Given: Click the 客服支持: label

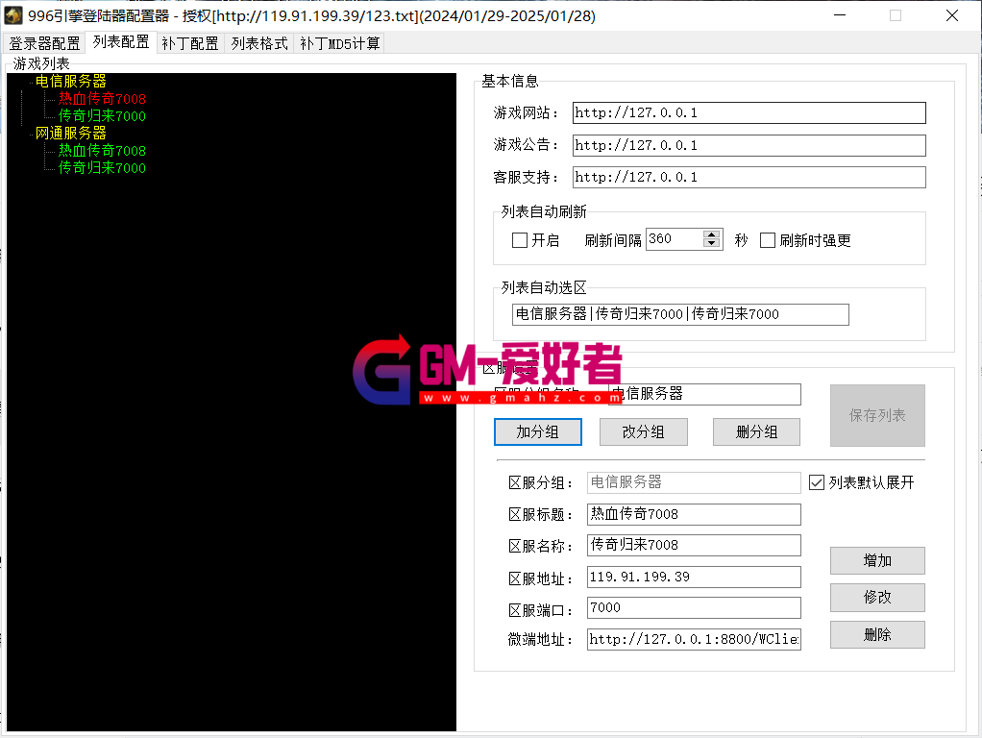Looking at the screenshot, I should (526, 178).
